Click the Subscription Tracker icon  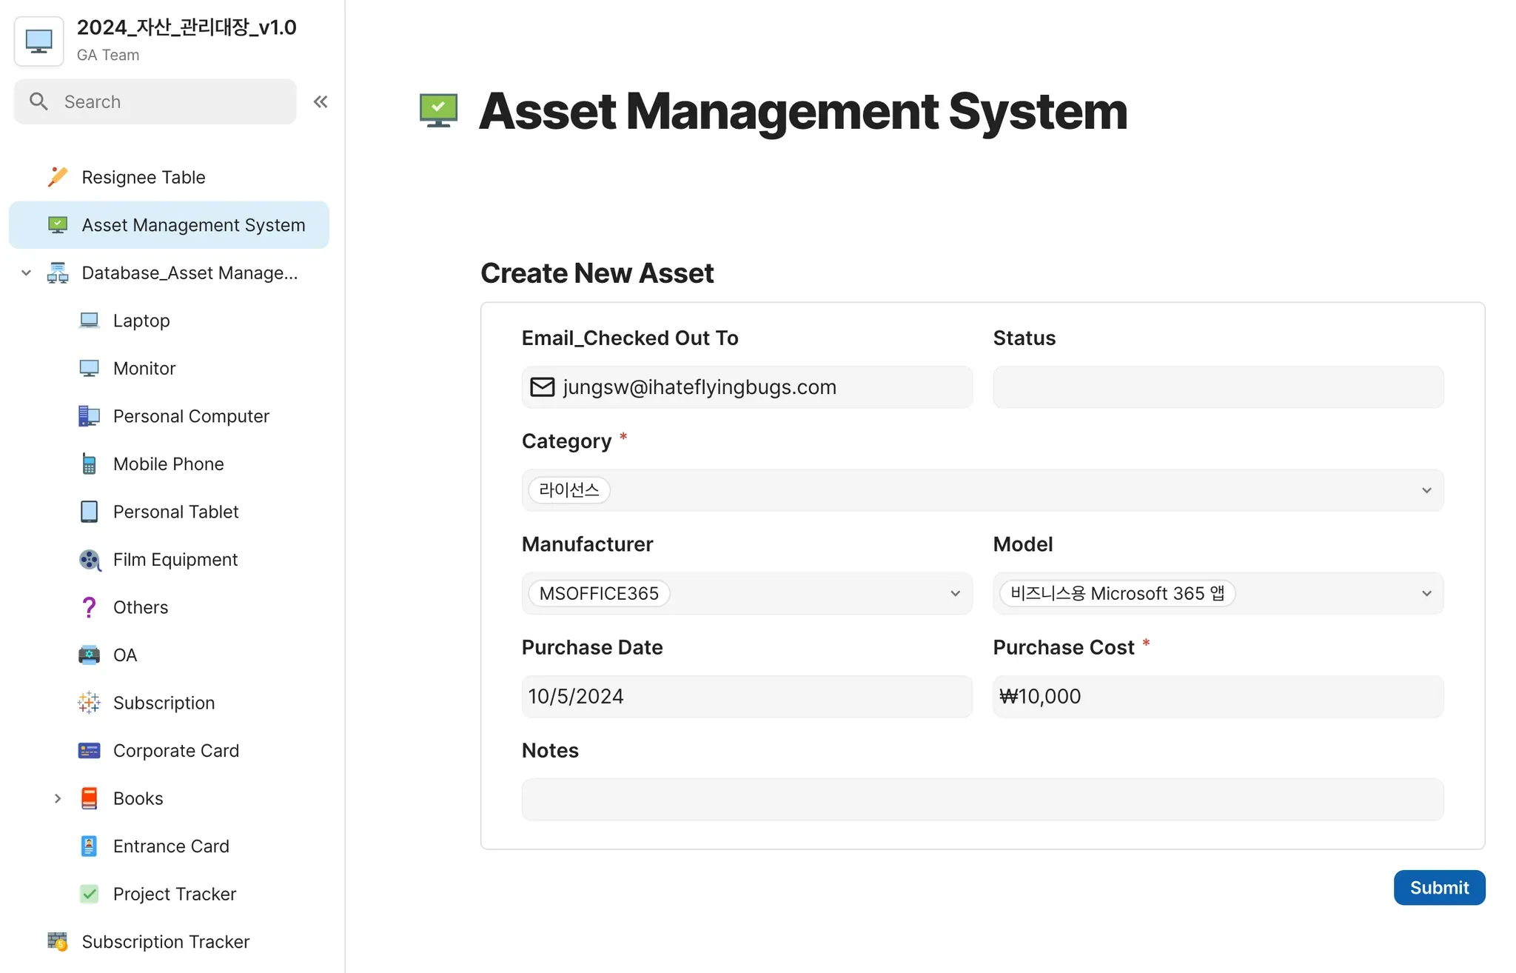(x=58, y=942)
